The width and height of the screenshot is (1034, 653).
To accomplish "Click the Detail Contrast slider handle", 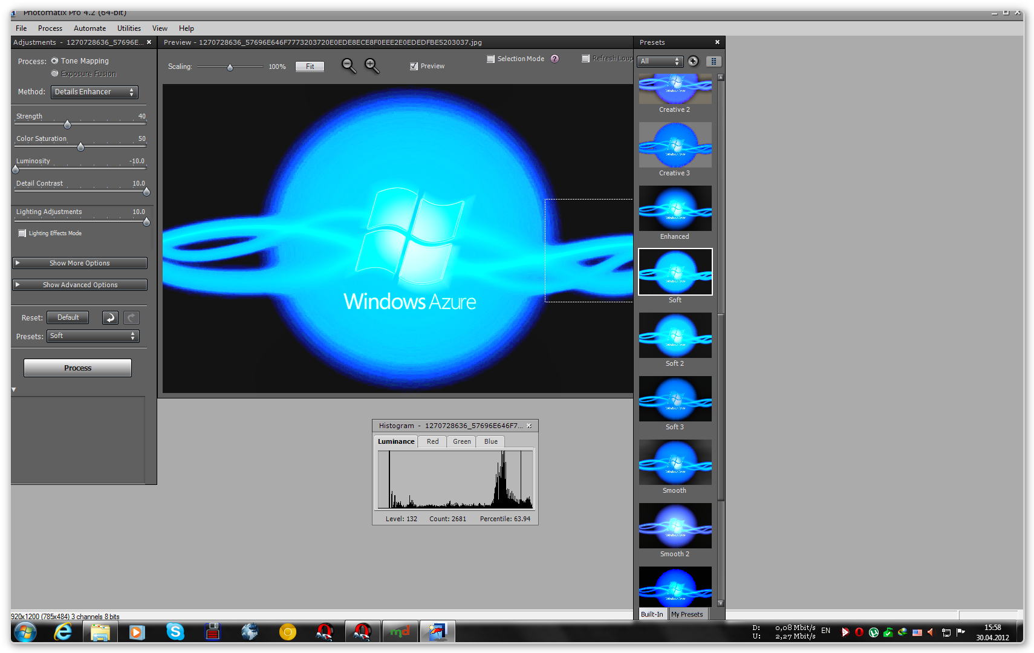I will (x=146, y=192).
